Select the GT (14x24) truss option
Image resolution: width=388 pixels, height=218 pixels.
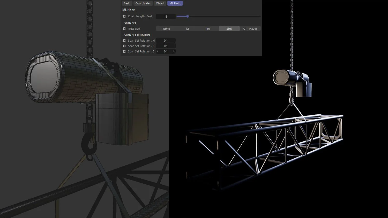click(x=250, y=28)
